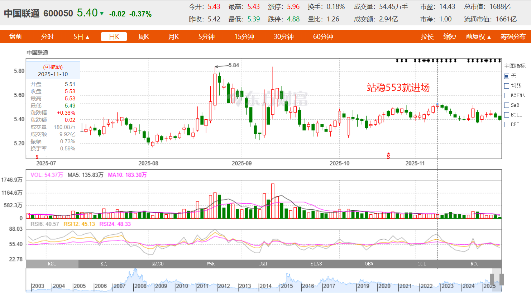The width and height of the screenshot is (531, 299).
Task: Select the OBV indicator tab
Action: point(369,264)
